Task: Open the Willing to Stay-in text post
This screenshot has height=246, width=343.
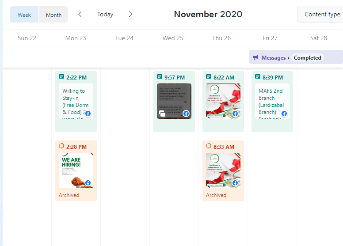Action: coord(76,101)
